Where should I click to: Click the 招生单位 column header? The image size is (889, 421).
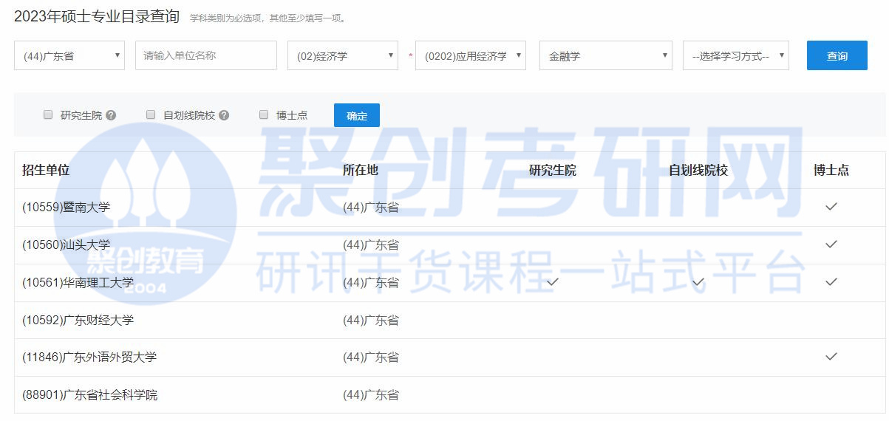[46, 170]
